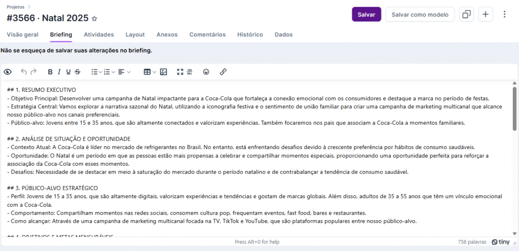This screenshot has height=251, width=519.
Task: Select the Briefing tab
Action: click(61, 34)
